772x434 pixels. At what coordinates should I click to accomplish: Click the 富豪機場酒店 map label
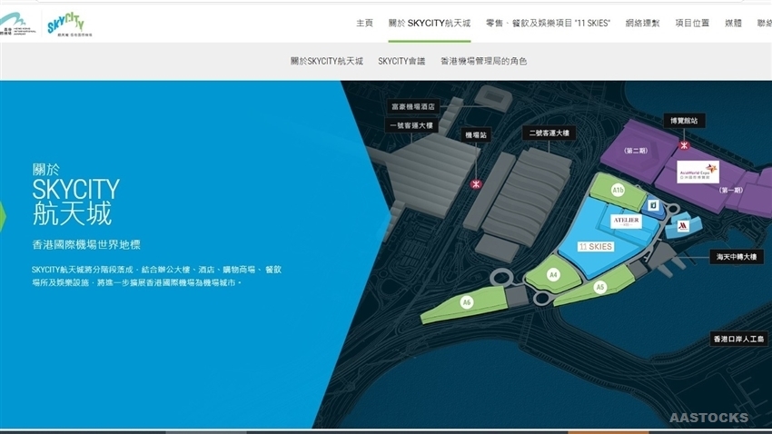413,106
